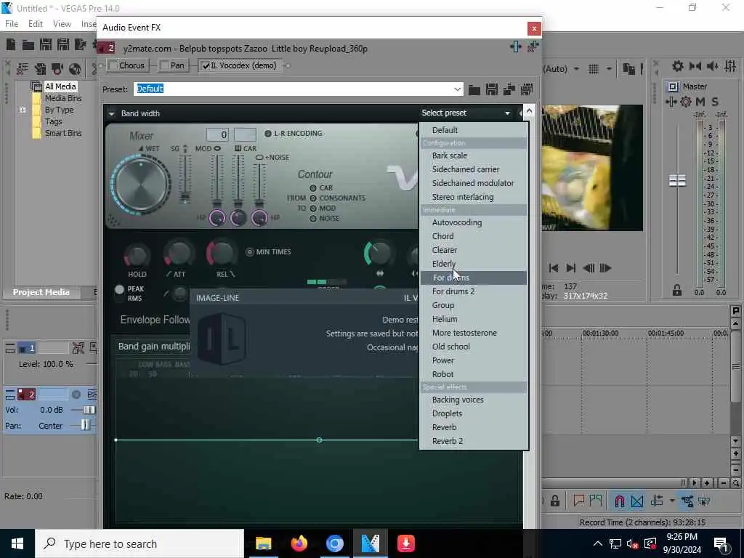The image size is (744, 558).
Task: Click the WET mixer knob
Action: coord(140,185)
